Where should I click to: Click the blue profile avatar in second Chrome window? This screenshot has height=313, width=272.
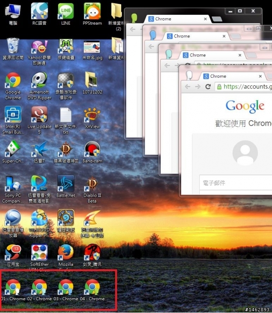click(153, 35)
